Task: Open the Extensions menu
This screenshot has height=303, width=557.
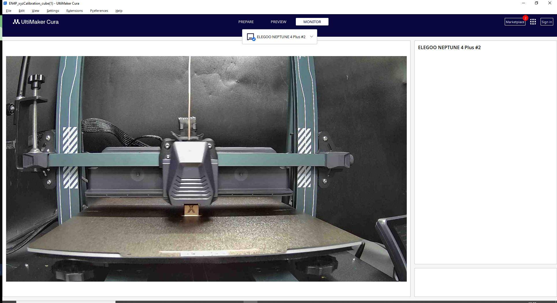Action: tap(75, 11)
